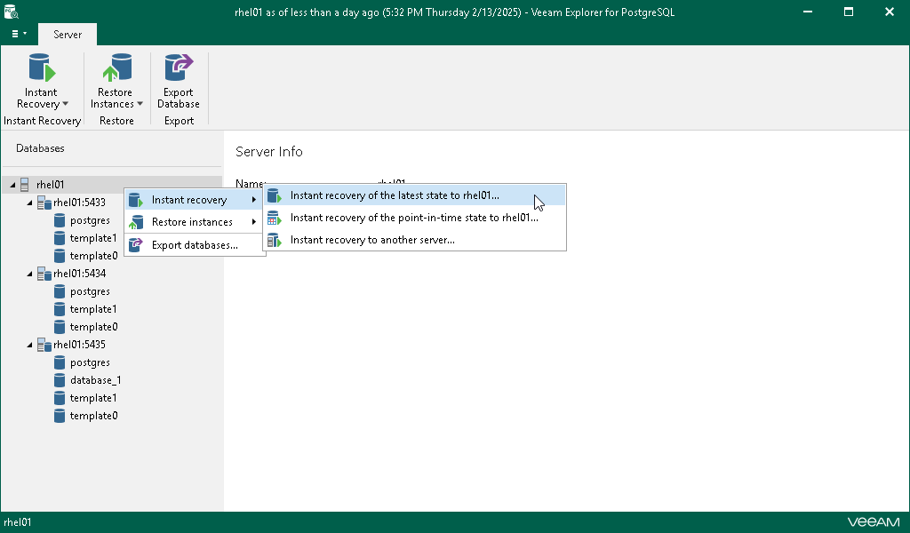The image size is (910, 533).
Task: Click the point-in-time calendar submenu icon
Action: pyautogui.click(x=274, y=218)
